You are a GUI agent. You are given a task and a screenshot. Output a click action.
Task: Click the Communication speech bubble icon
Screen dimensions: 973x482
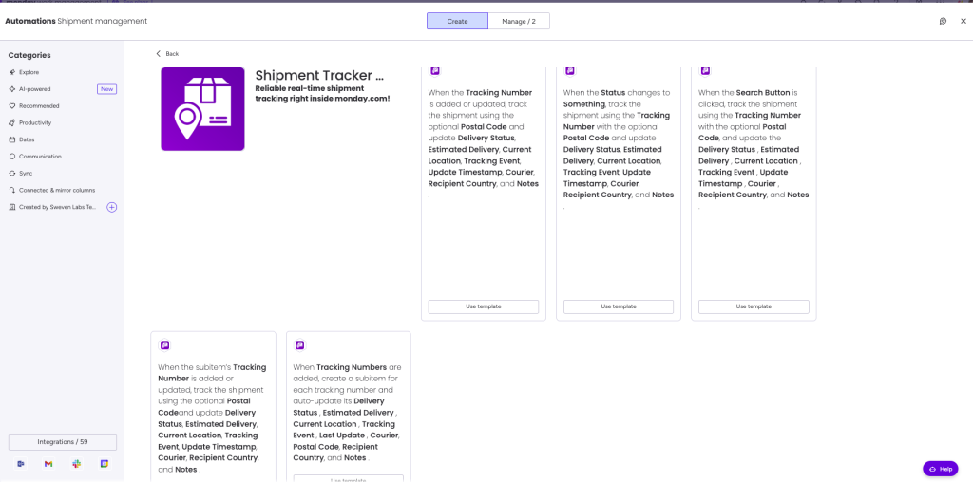pyautogui.click(x=12, y=157)
